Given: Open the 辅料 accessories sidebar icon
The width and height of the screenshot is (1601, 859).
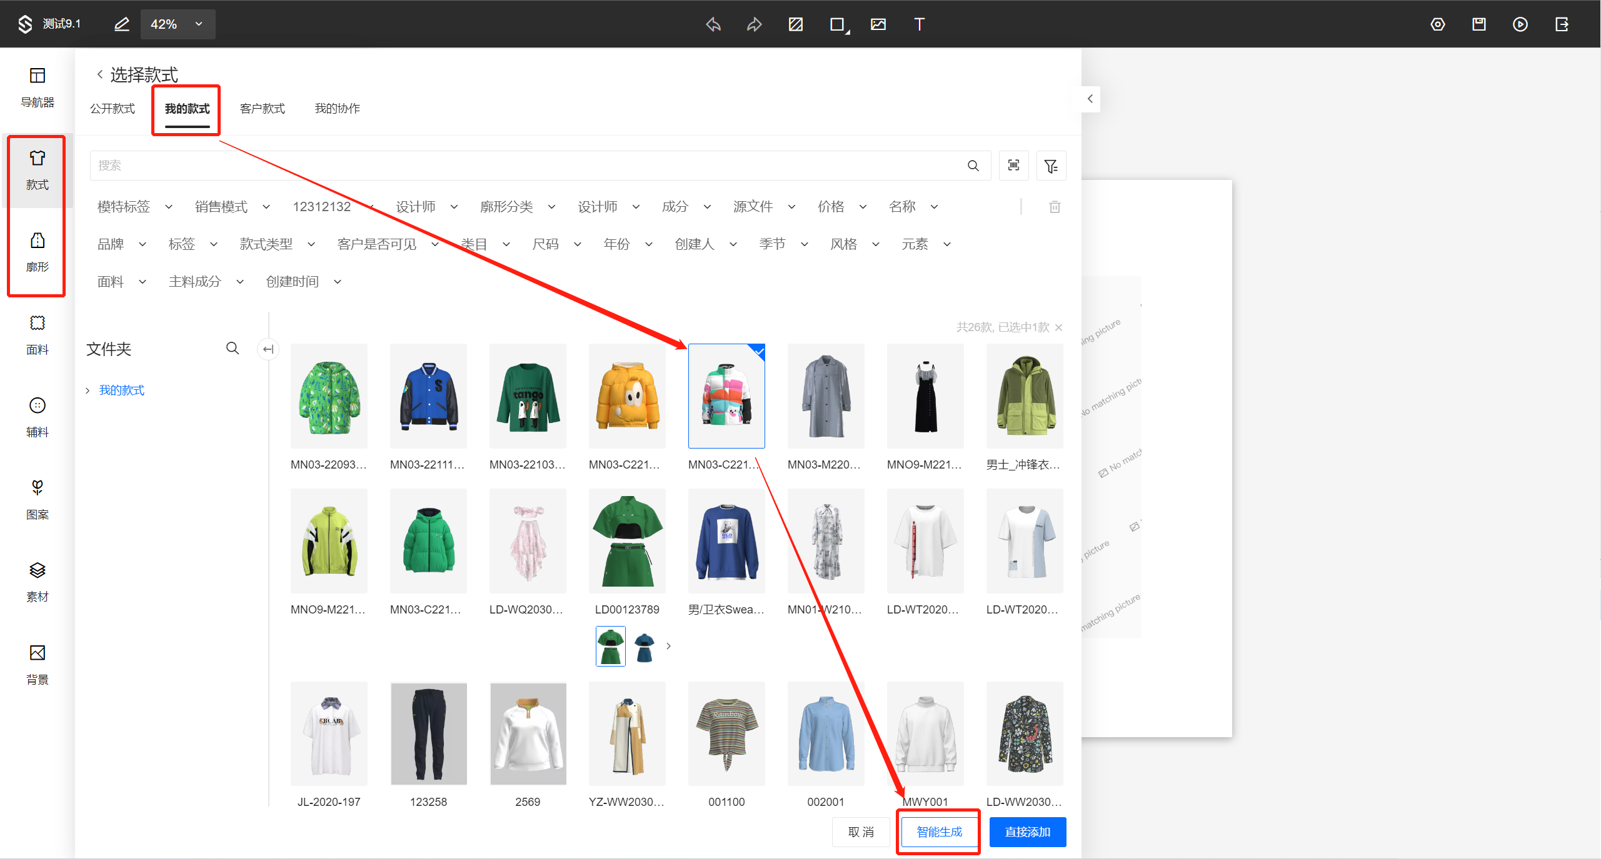Looking at the screenshot, I should [38, 417].
